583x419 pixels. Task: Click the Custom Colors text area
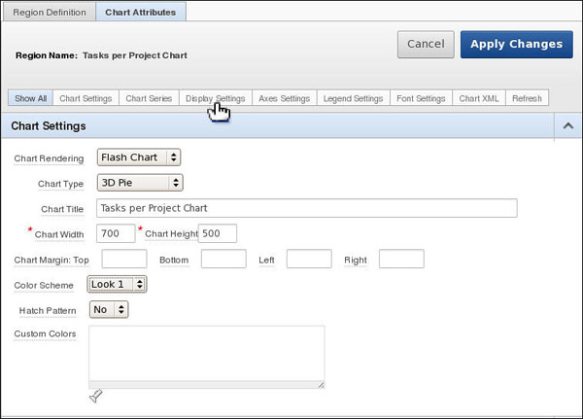206,356
